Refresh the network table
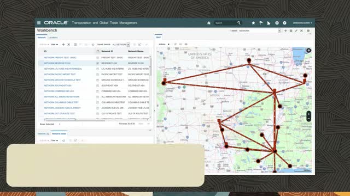Viewport: 350px width, 196px height. (93, 45)
